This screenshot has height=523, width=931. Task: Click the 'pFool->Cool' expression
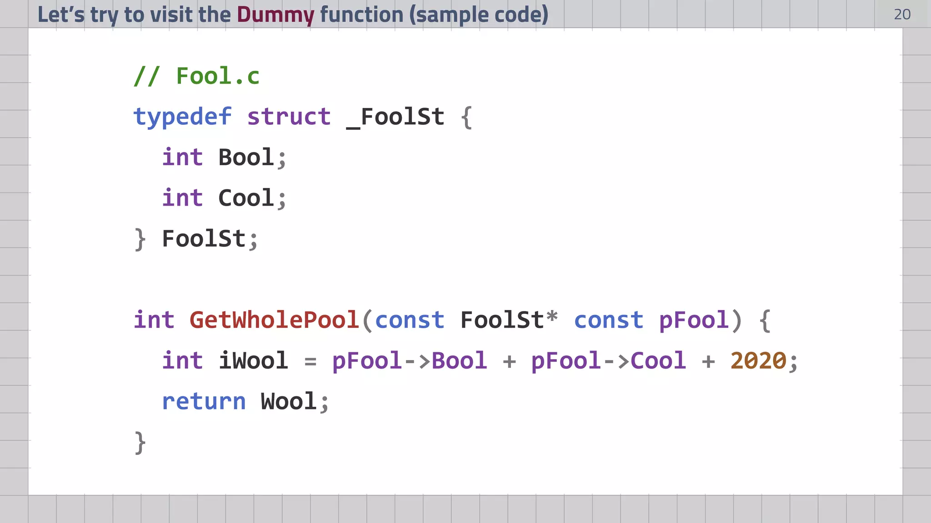click(609, 362)
